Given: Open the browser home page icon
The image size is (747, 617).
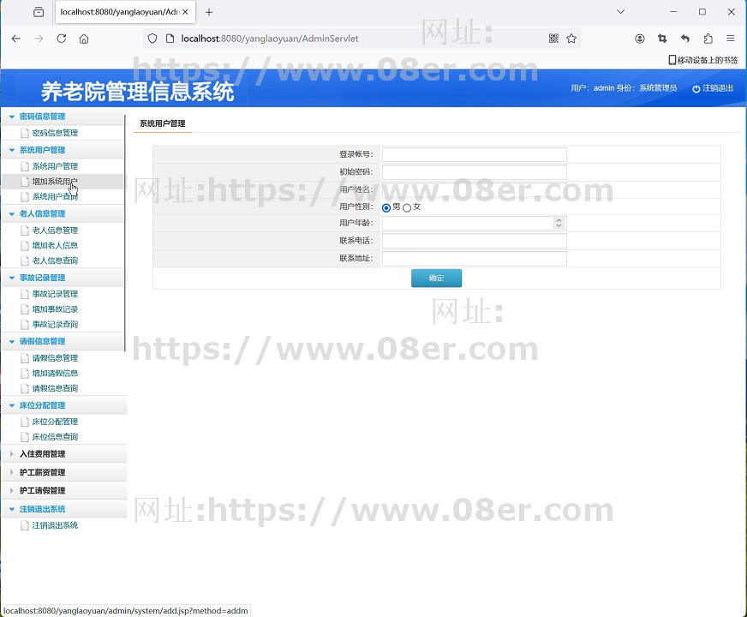Looking at the screenshot, I should 84,39.
